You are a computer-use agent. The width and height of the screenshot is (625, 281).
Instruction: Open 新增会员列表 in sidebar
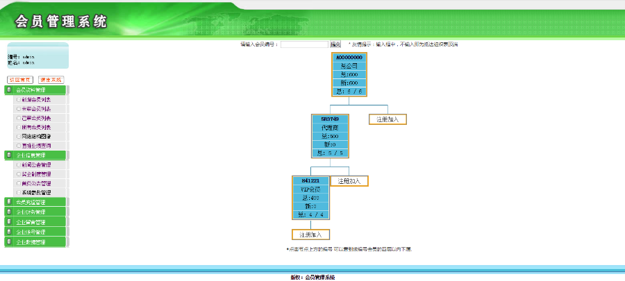[x=36, y=99]
